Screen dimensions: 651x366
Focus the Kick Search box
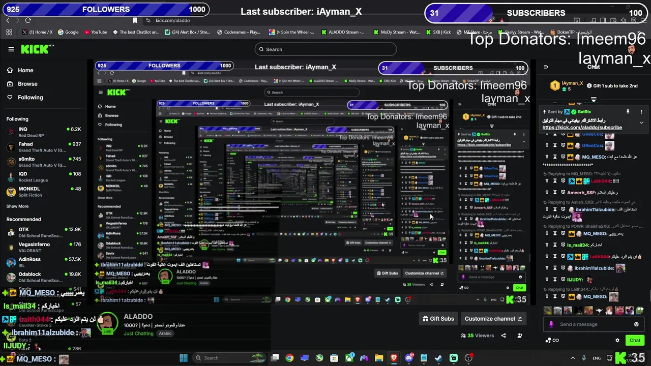pyautogui.click(x=325, y=49)
